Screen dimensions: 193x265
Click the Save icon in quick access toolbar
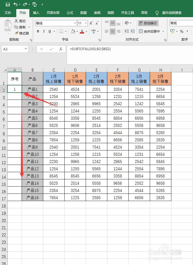pyautogui.click(x=7, y=5)
